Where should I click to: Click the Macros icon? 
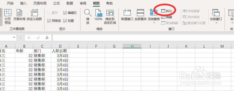[231, 13]
